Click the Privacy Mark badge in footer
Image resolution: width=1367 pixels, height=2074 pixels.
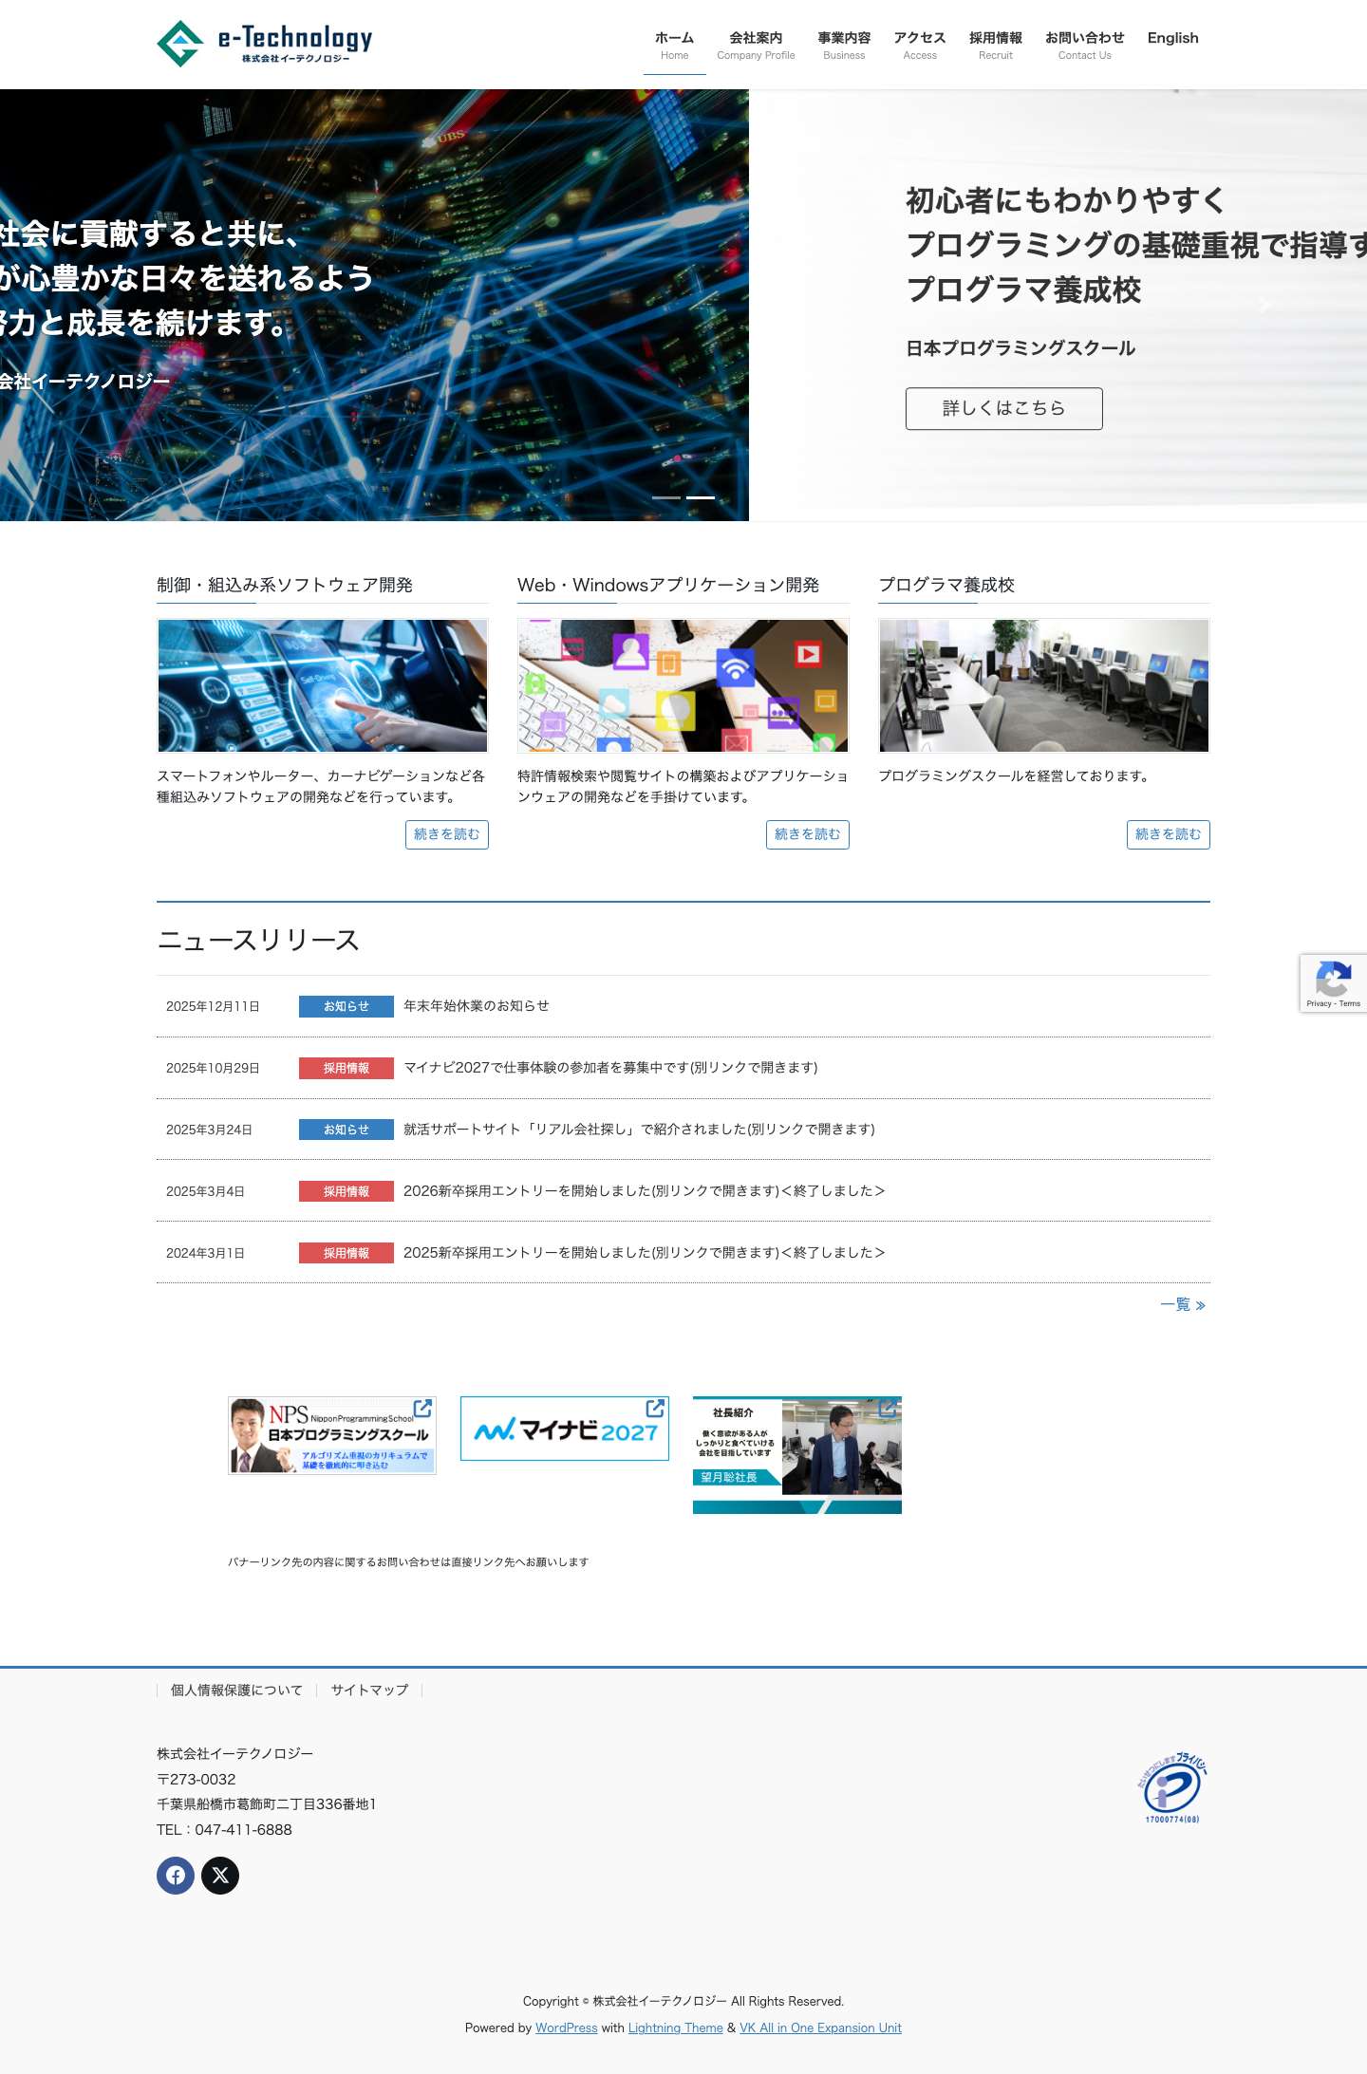pos(1172,1787)
